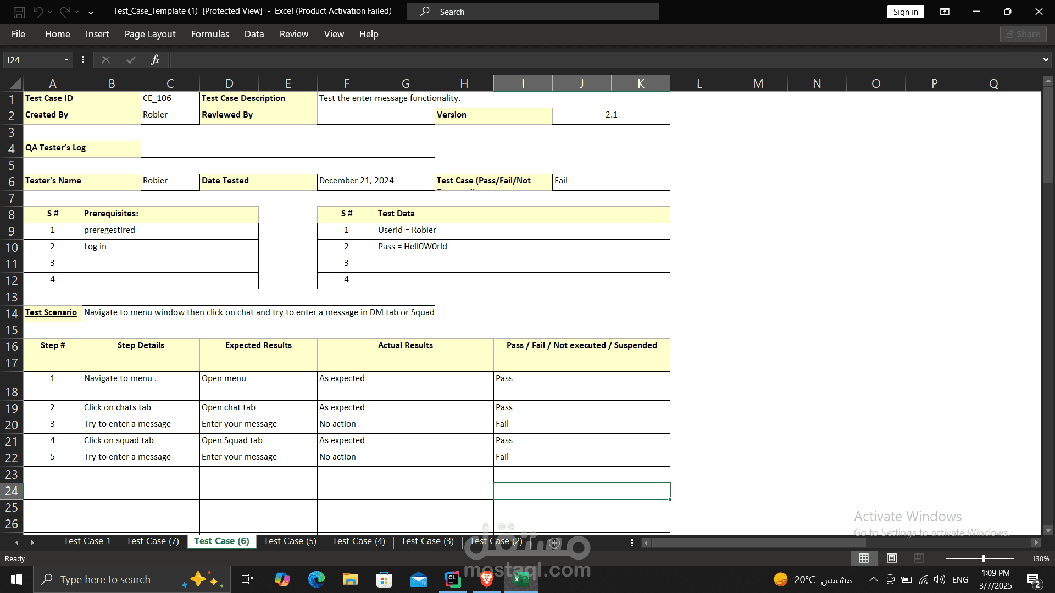Screen dimensions: 1055x593
Task: Click the zoom in plus button
Action: click(x=1020, y=558)
